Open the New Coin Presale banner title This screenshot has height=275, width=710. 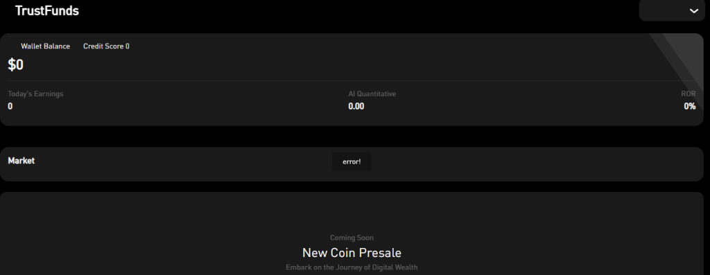point(352,252)
